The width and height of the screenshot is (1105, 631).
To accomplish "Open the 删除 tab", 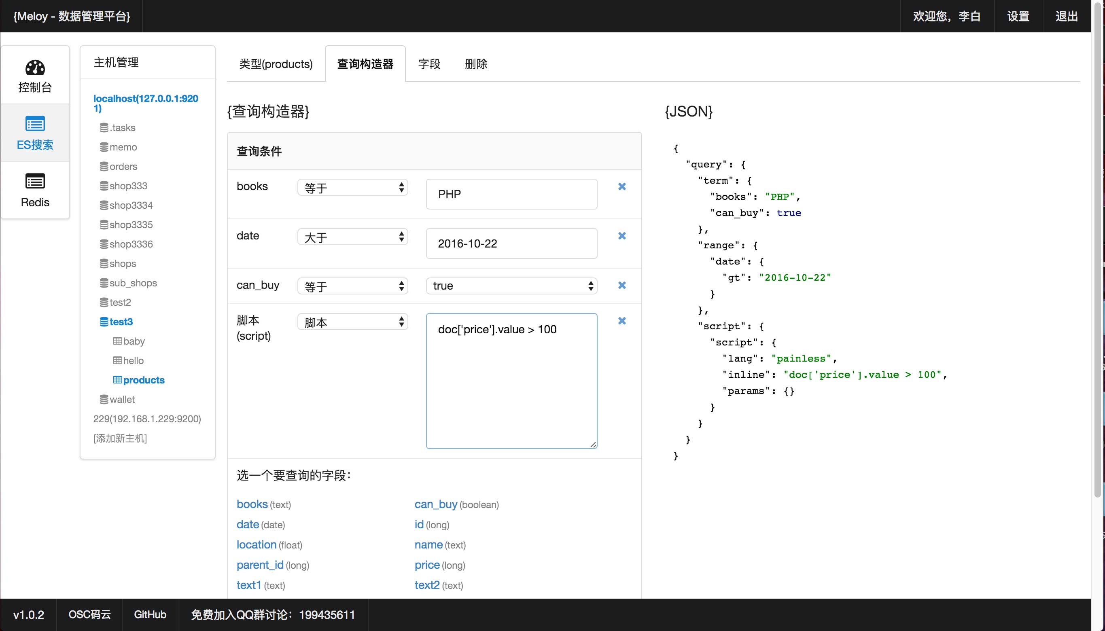I will 476,64.
